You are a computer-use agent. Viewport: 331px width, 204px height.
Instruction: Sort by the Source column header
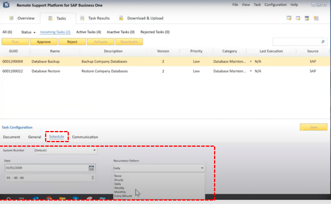(313, 51)
